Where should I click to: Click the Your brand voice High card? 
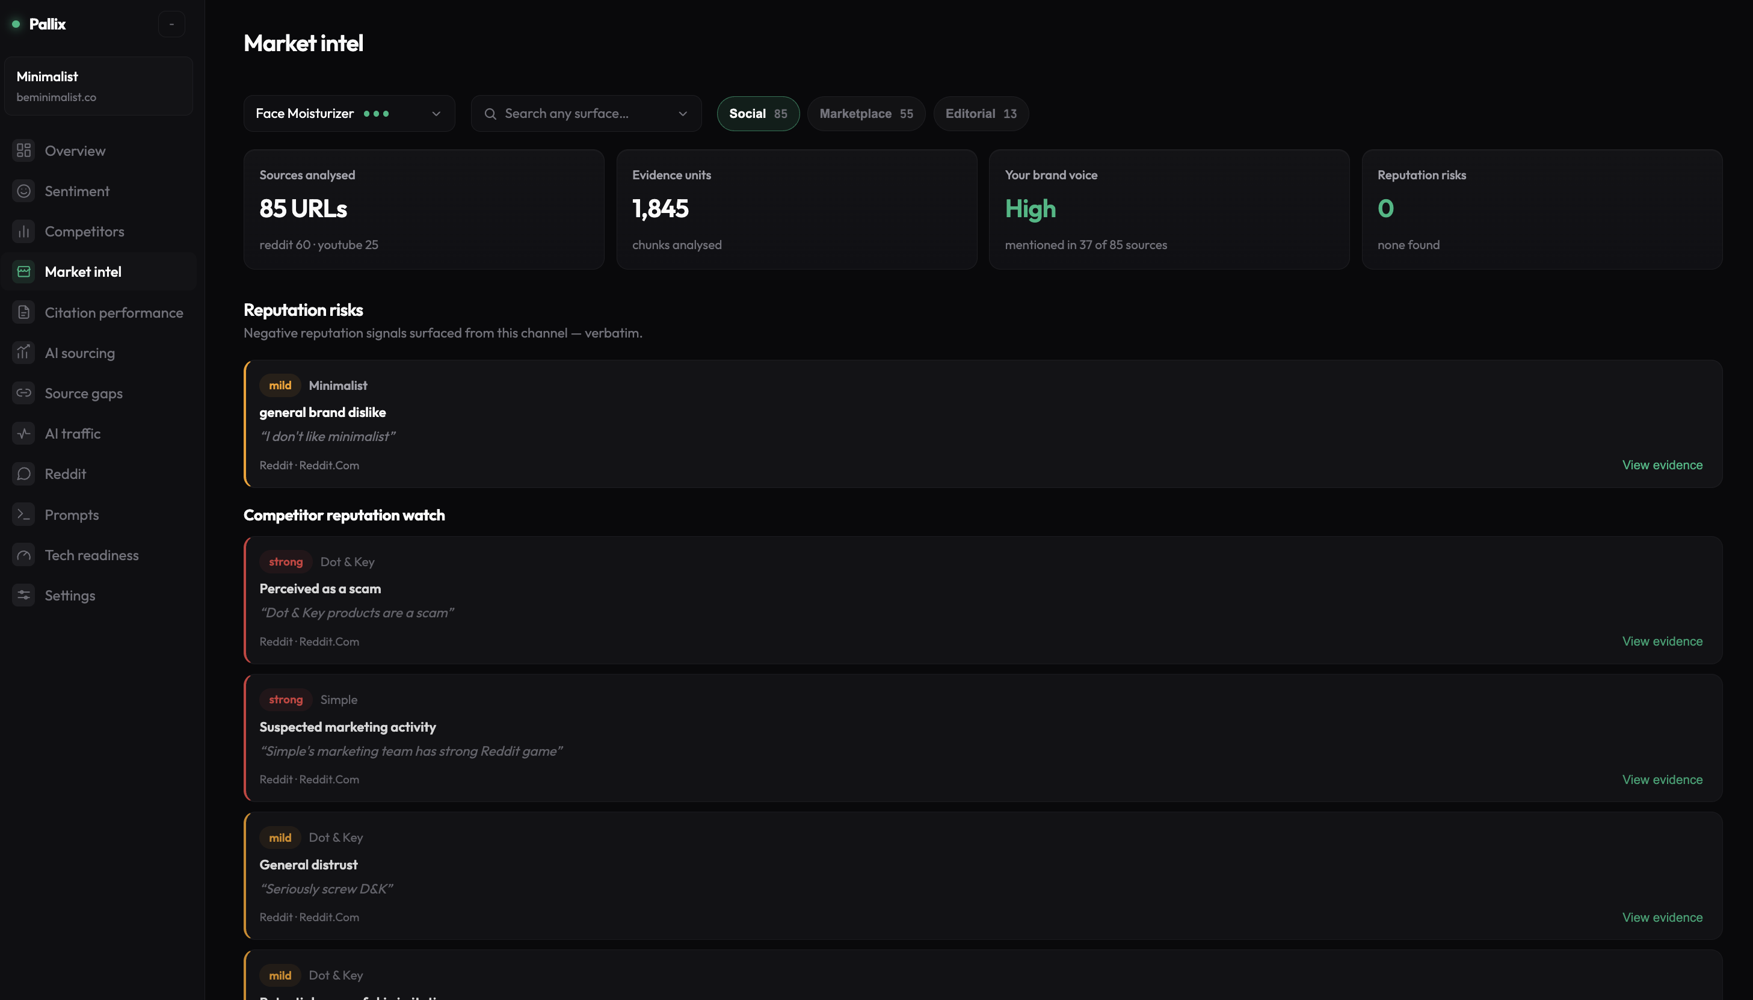[1169, 209]
